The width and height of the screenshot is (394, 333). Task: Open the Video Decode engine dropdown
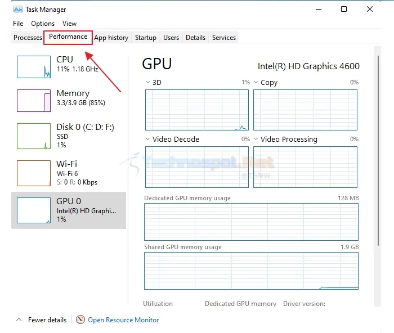pyautogui.click(x=147, y=139)
